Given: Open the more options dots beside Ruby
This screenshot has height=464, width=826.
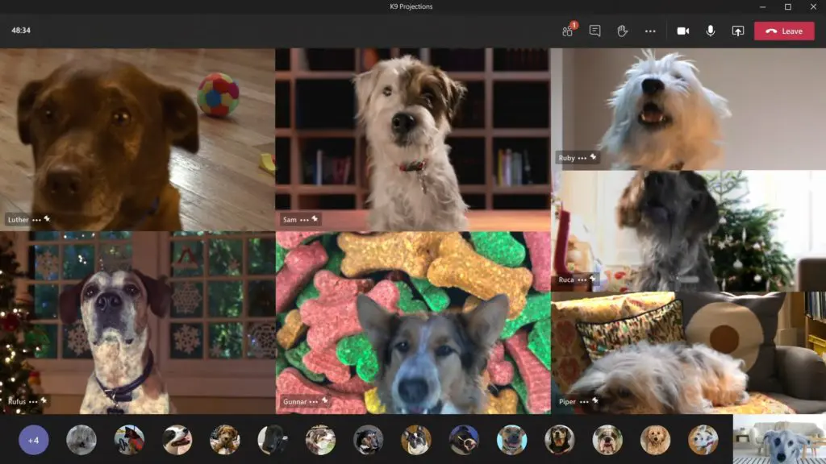Looking at the screenshot, I should [582, 158].
